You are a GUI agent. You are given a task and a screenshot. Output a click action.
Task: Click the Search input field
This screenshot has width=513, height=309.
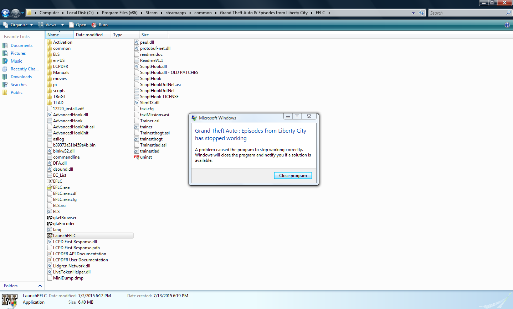coord(467,13)
